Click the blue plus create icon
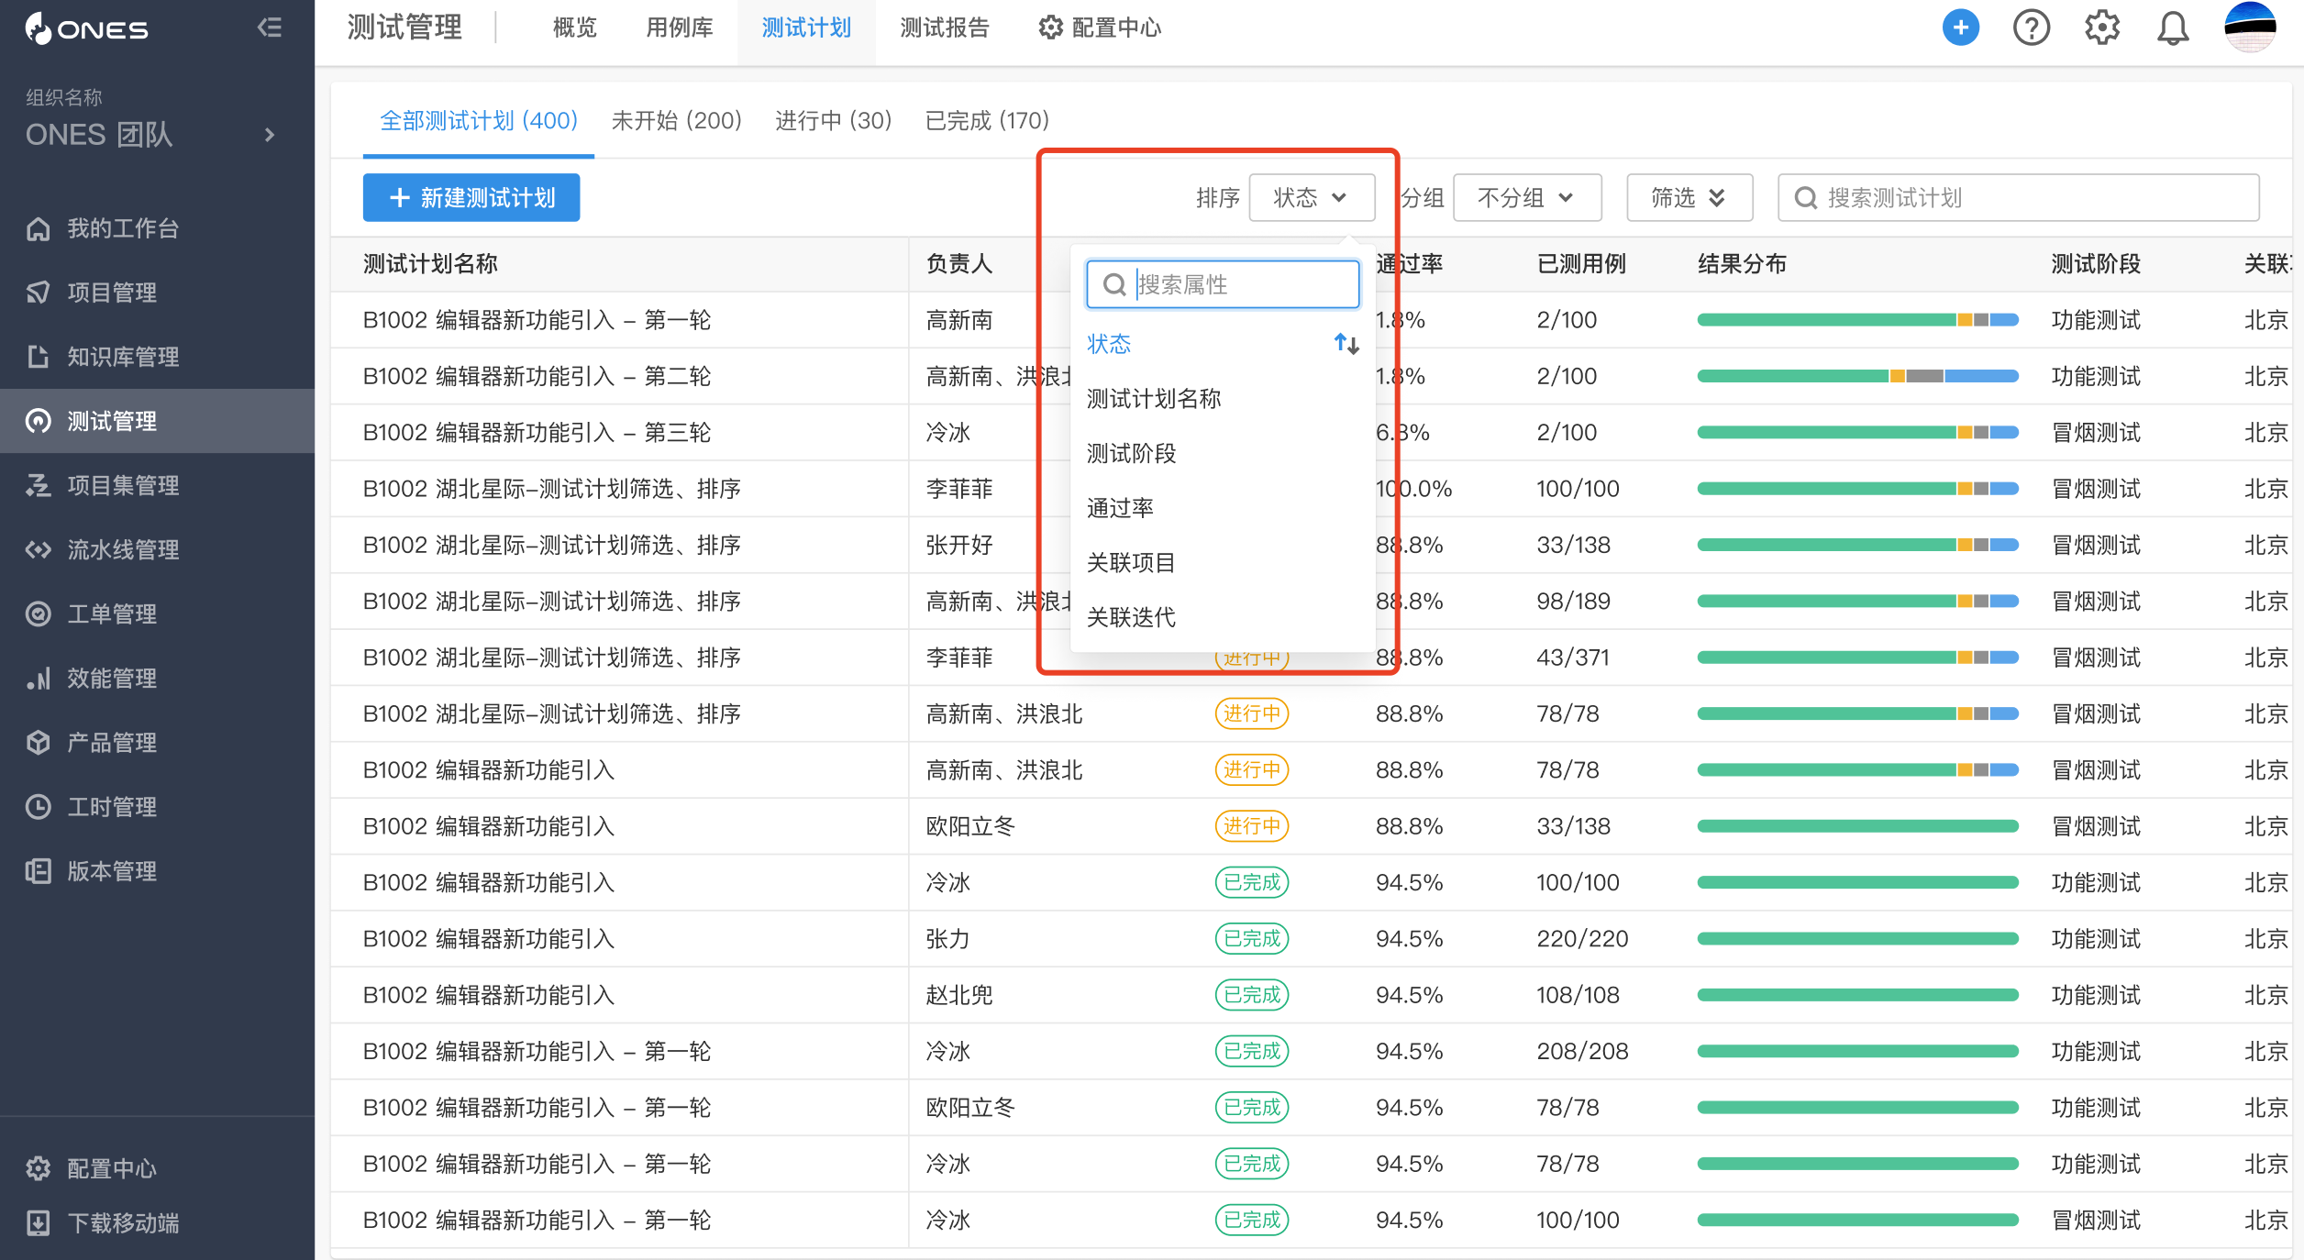 tap(1960, 28)
